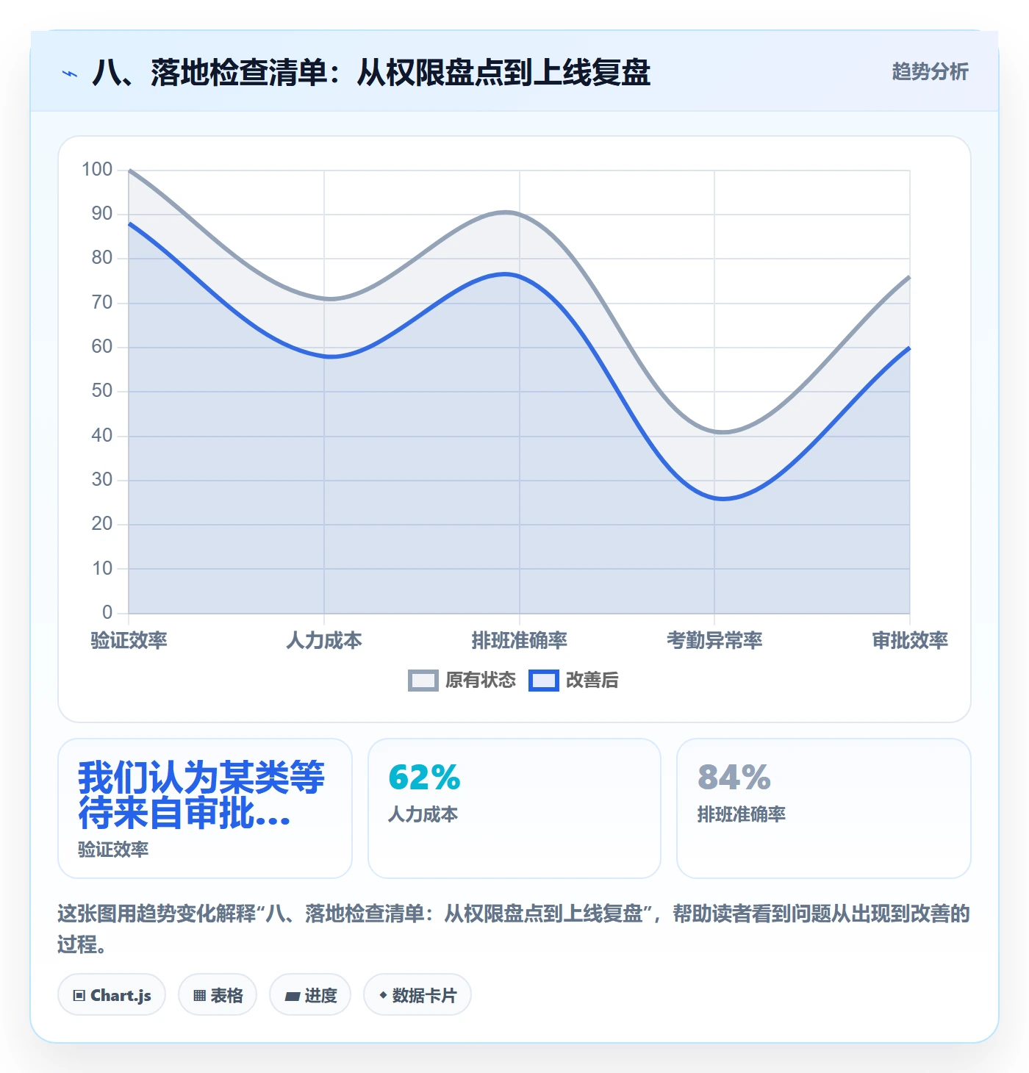Click the diamond icon in 数据卡片 chip
Screen dimensions: 1029x1073
383,995
